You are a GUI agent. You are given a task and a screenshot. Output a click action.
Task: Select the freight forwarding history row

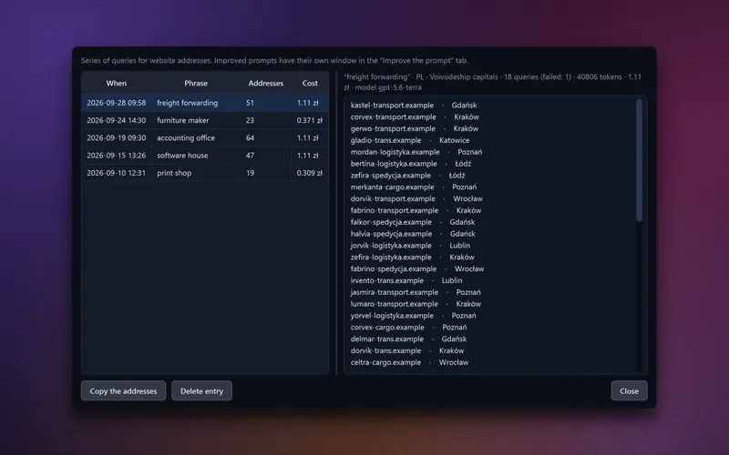205,103
